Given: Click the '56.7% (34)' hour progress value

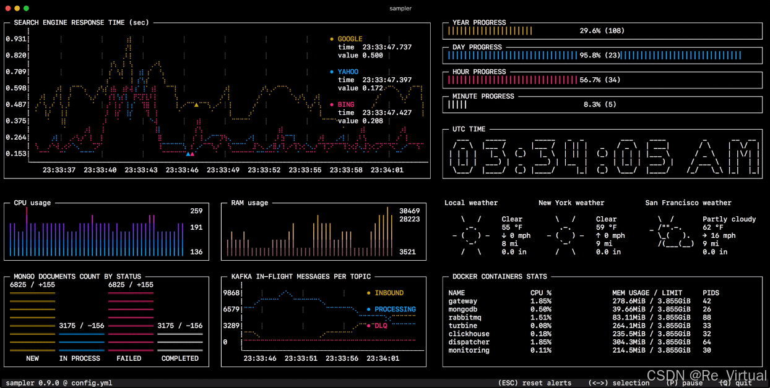Looking at the screenshot, I should (x=600, y=80).
